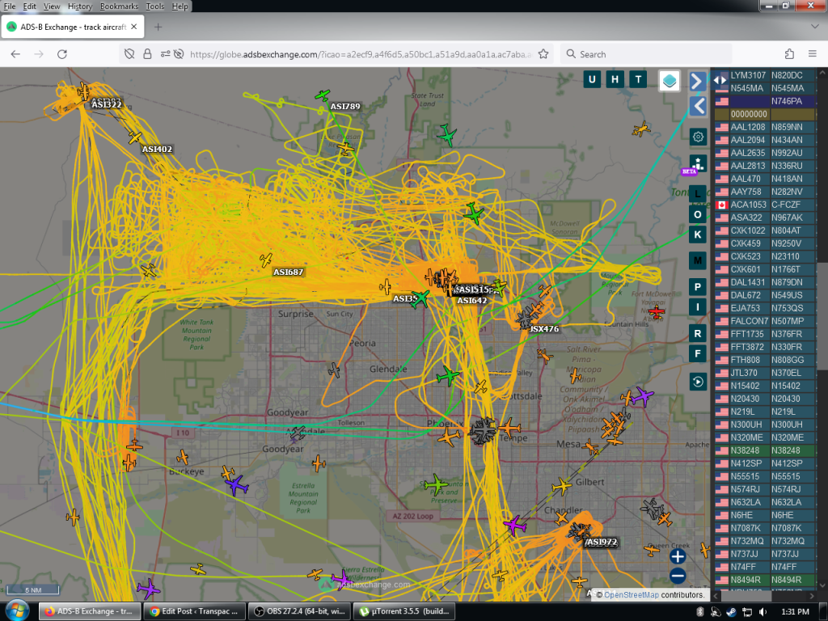Select the N8494R list row

(x=764, y=580)
